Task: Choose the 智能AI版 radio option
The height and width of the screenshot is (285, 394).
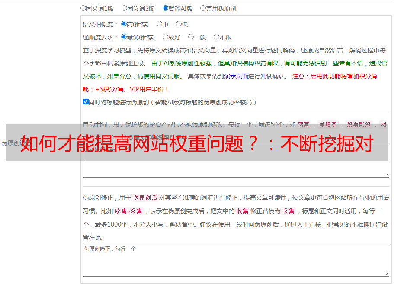Action: (x=165, y=8)
